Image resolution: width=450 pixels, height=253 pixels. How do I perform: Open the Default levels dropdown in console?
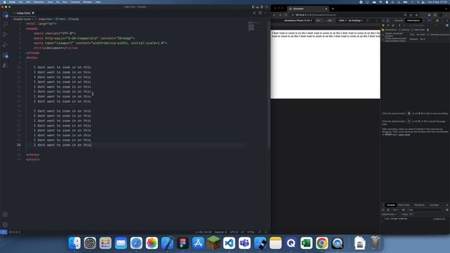(x=389, y=214)
